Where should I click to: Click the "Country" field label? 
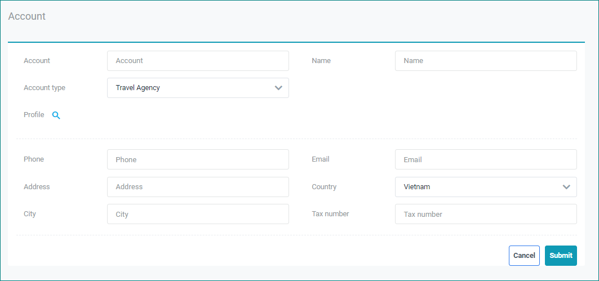pos(324,187)
